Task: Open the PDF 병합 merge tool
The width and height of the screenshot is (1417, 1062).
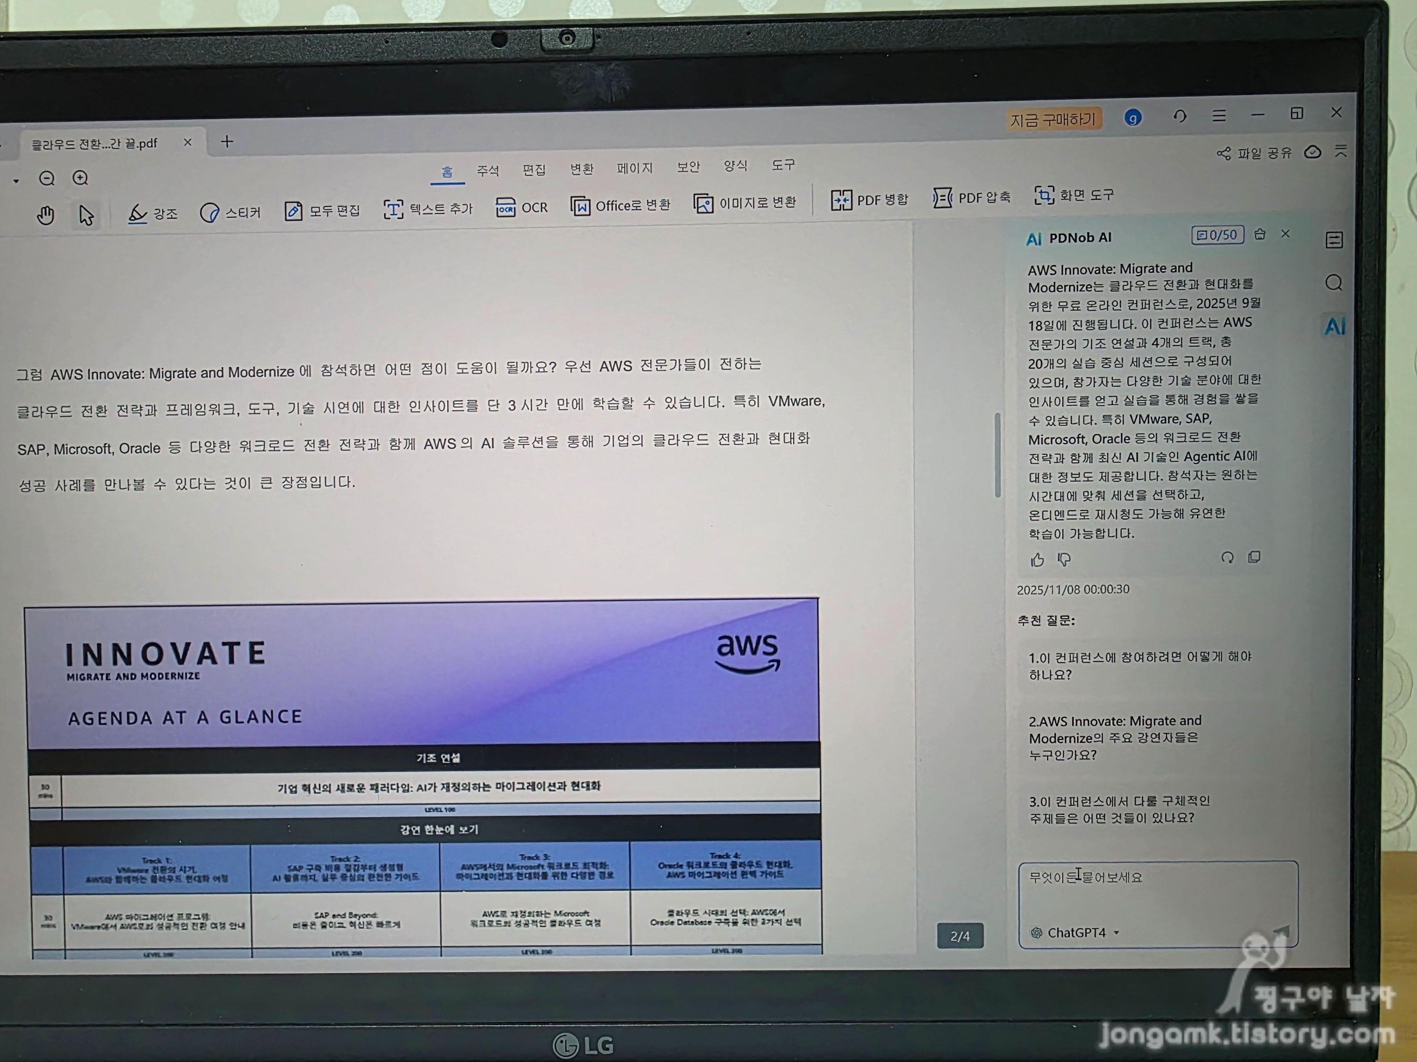Action: 869,200
